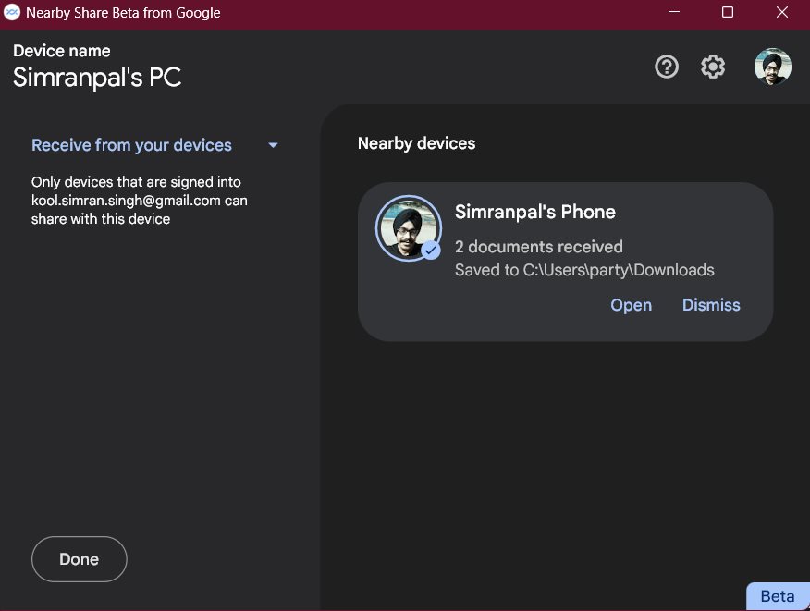This screenshot has height=611, width=810.
Task: Click the 2 documents received text
Action: point(539,247)
